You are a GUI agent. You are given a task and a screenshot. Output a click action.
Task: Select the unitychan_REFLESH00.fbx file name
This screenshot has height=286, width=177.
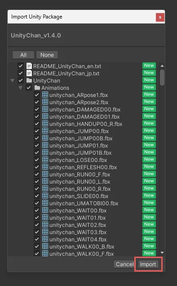[83, 167]
